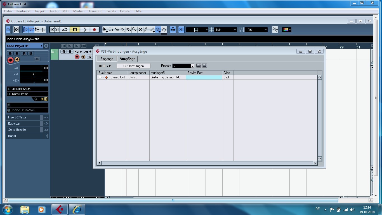Select the Glue tube tool
The width and height of the screenshot is (382, 215).
(123, 30)
